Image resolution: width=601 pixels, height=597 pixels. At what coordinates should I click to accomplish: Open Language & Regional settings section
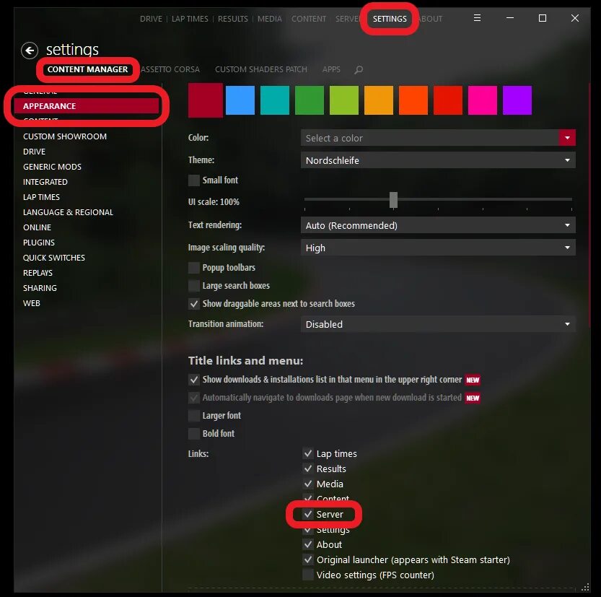tap(68, 212)
